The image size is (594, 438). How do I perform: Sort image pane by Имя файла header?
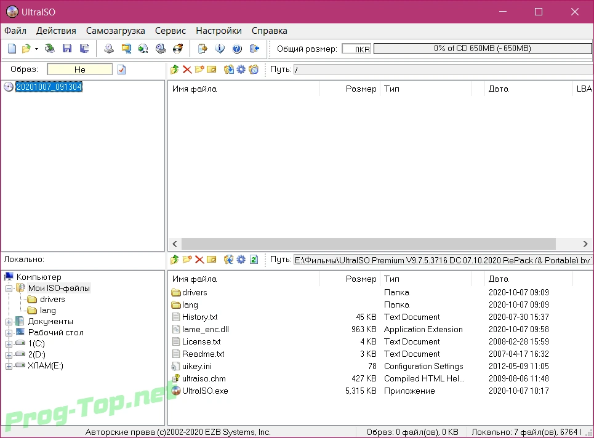click(244, 89)
